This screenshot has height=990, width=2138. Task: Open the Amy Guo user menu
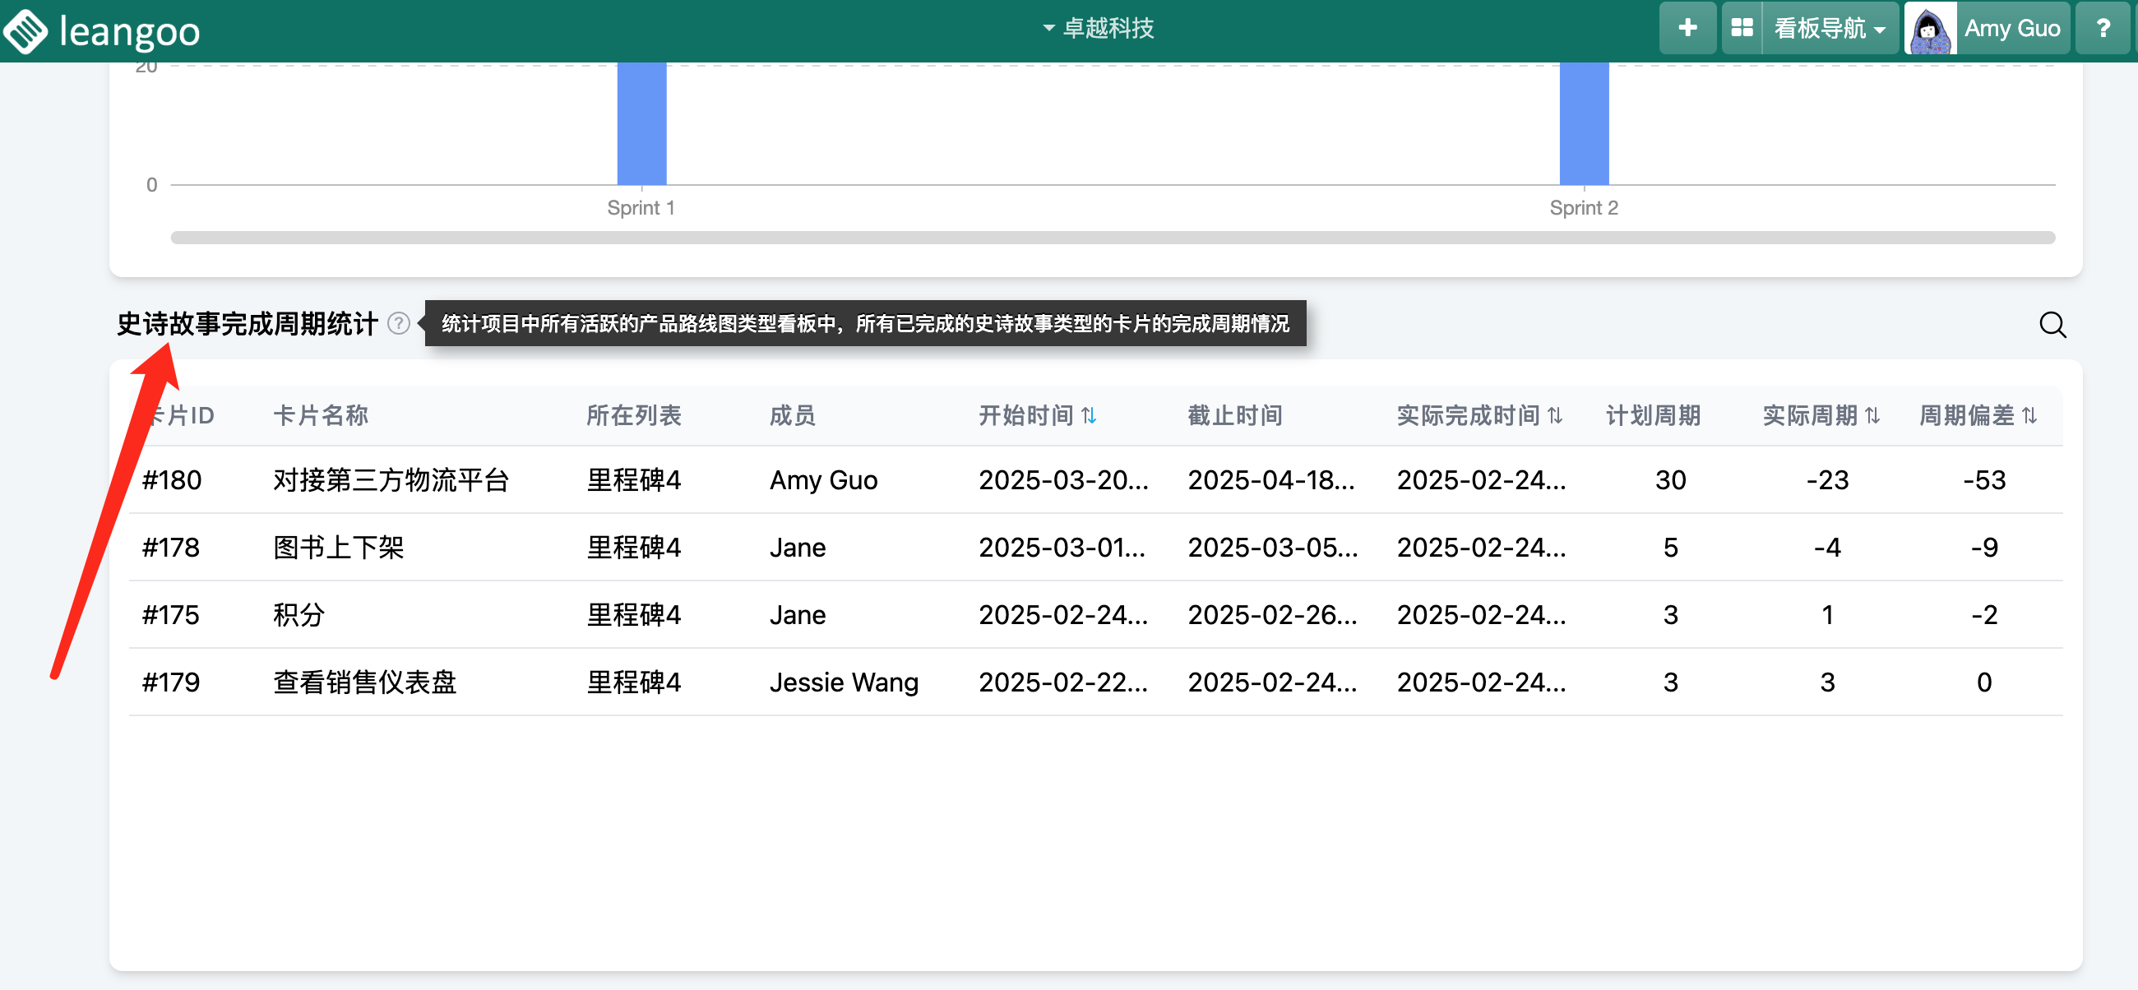[2011, 28]
